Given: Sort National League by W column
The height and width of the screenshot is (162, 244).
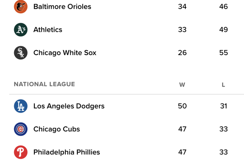Looking at the screenshot, I should point(182,85).
